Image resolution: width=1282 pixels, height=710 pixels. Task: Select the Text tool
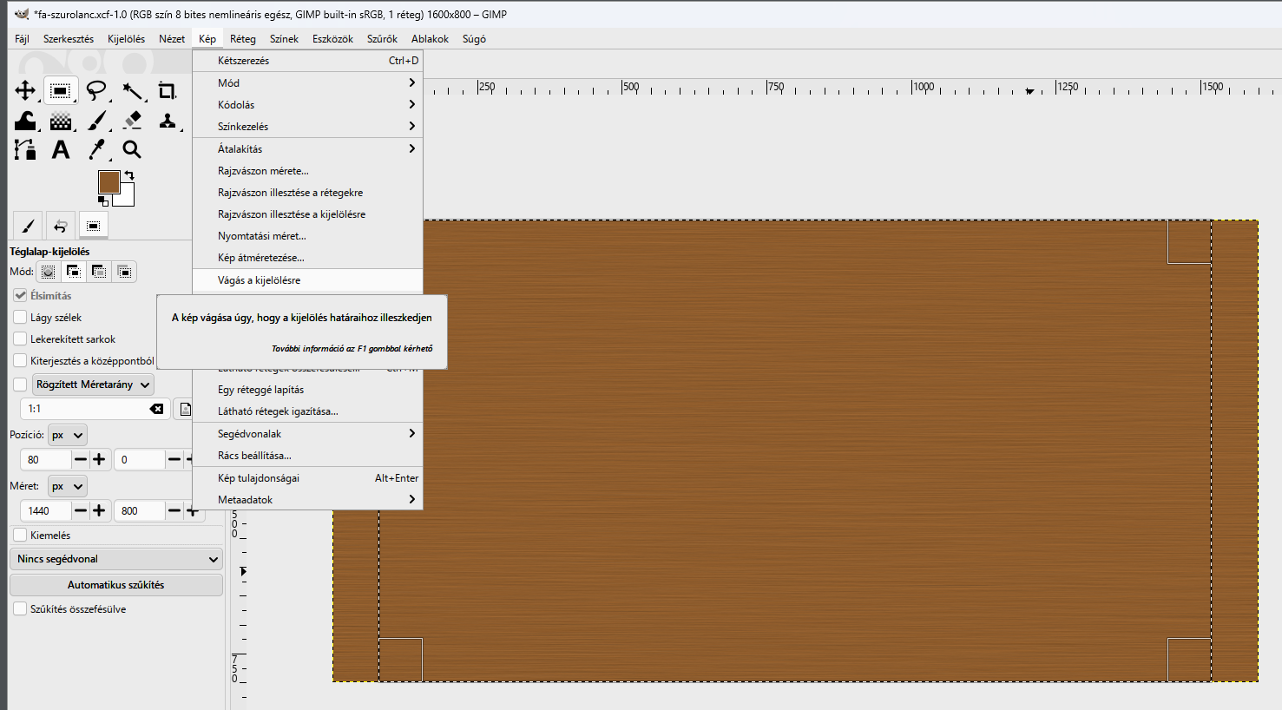pos(61,149)
